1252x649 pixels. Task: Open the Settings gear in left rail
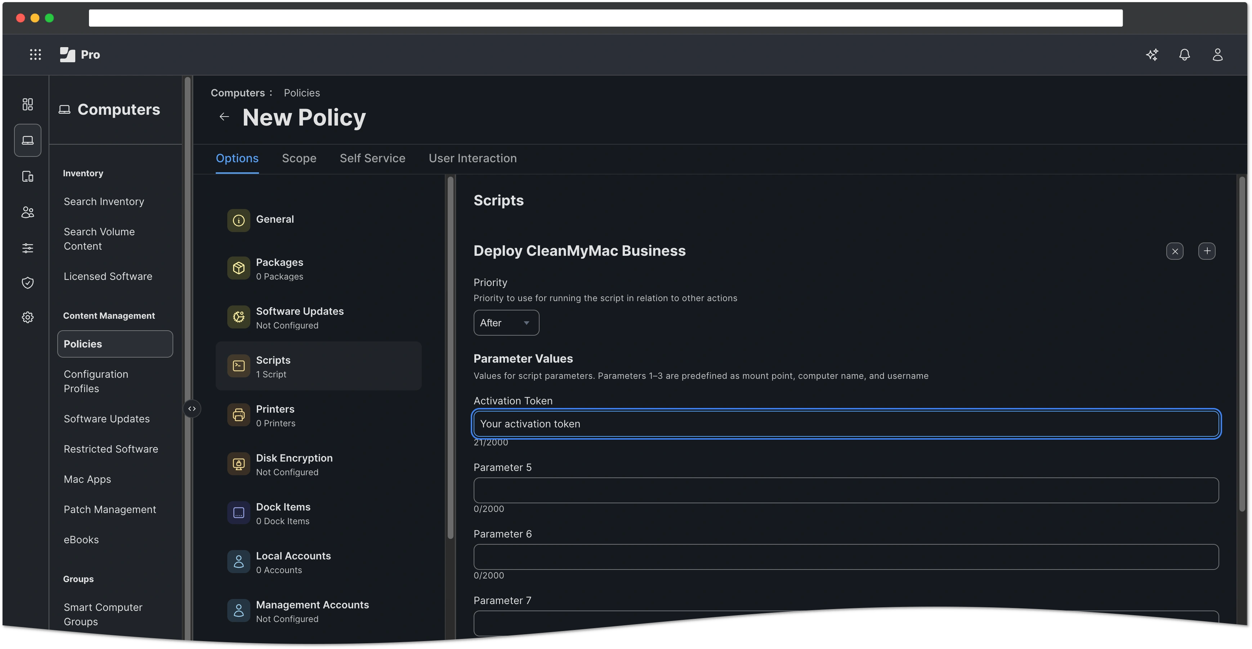pos(28,317)
